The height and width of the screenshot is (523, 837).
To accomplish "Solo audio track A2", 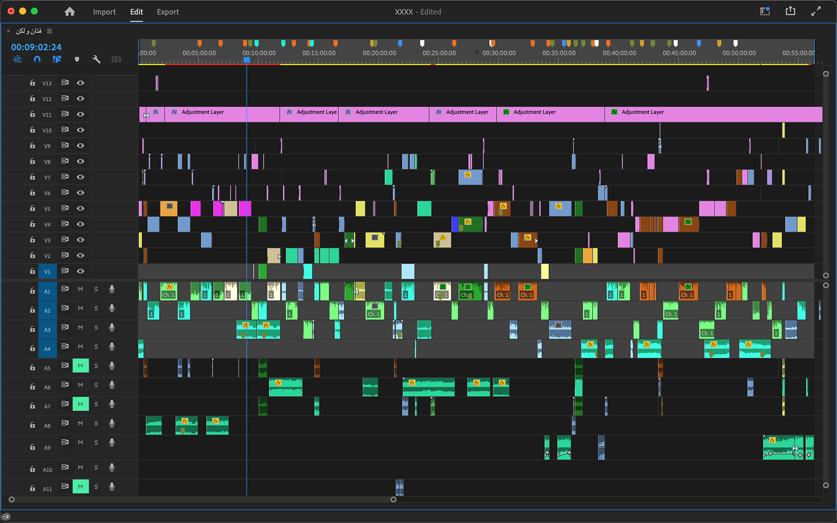I will point(96,309).
